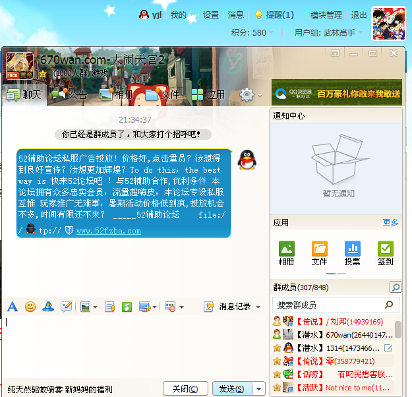The image size is (412, 397).
Task: Click 发送(S) button
Action: click(232, 388)
